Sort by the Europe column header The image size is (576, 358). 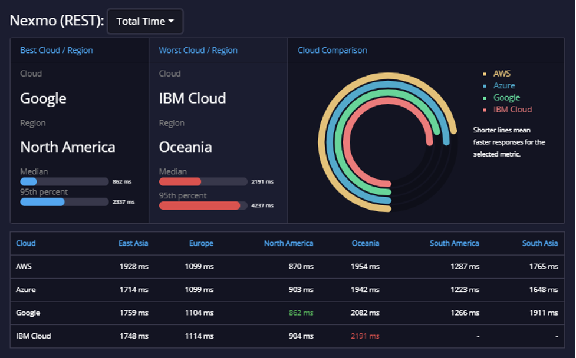point(201,243)
